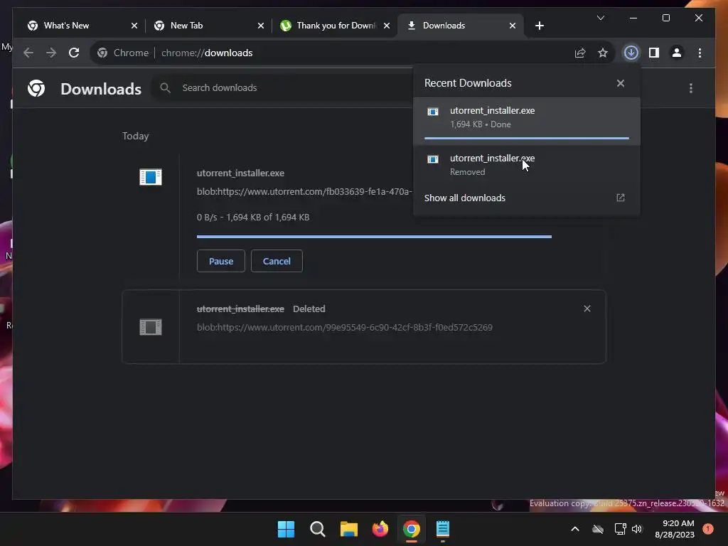Go back using the browser back arrow

click(28, 53)
